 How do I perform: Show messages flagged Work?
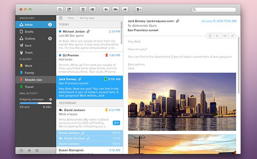(x=35, y=66)
